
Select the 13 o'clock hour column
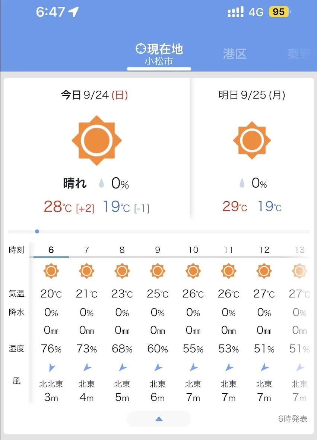(x=299, y=250)
